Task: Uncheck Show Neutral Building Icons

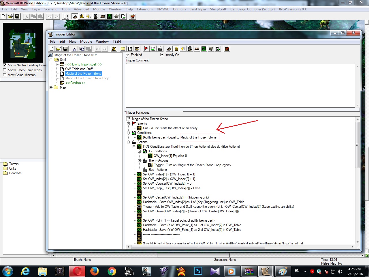Action: coord(5,65)
